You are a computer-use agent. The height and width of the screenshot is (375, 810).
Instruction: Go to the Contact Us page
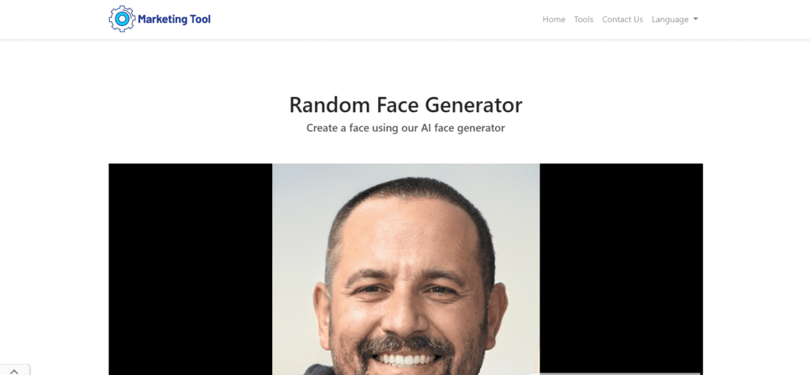tap(622, 19)
